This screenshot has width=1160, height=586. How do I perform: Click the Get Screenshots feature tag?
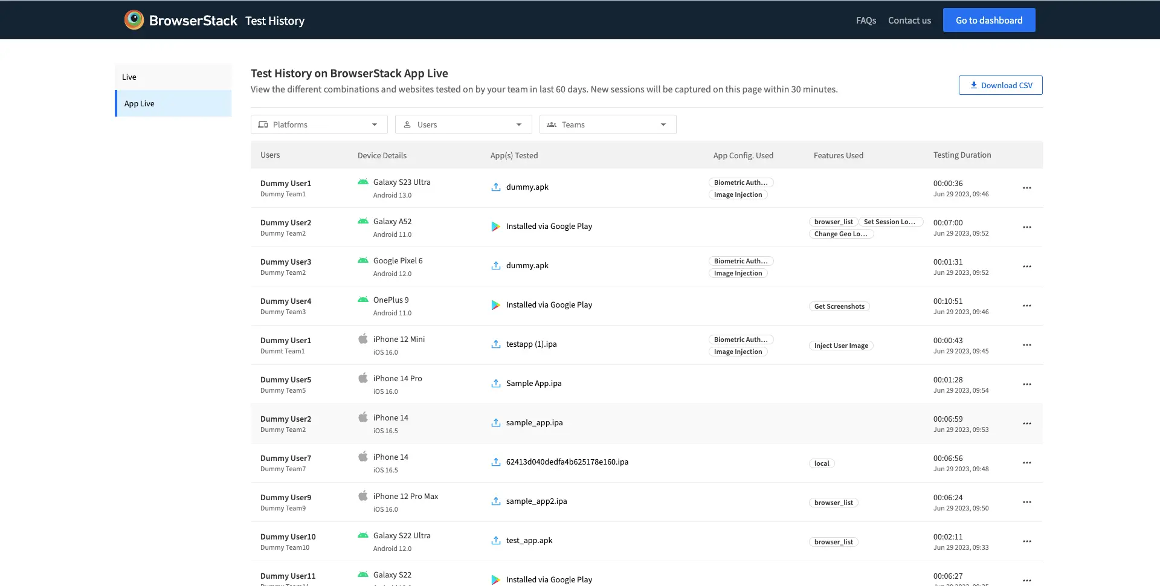(x=839, y=306)
